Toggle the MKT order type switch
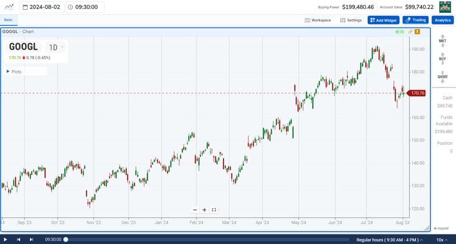 pyautogui.click(x=442, y=41)
